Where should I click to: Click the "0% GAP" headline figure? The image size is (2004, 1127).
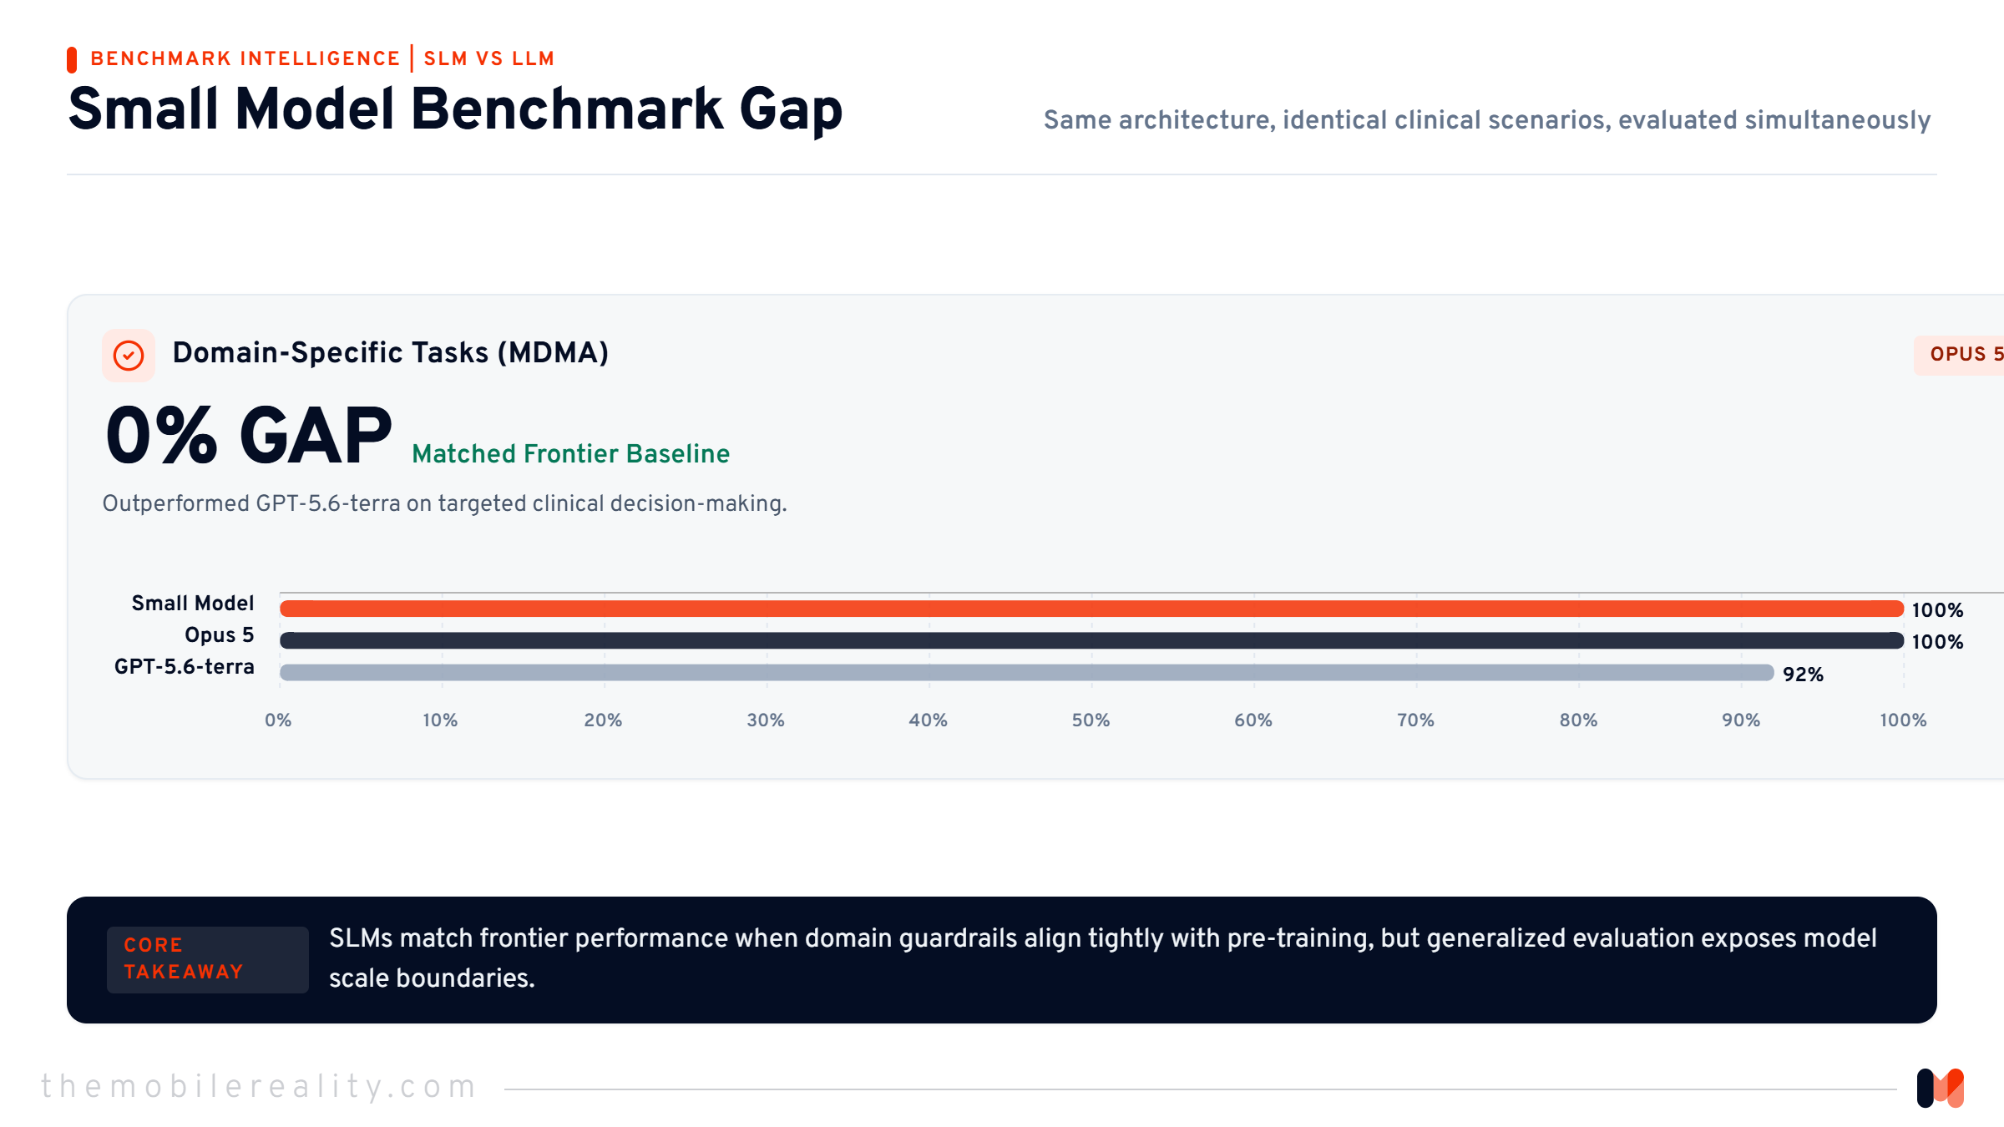pyautogui.click(x=248, y=436)
